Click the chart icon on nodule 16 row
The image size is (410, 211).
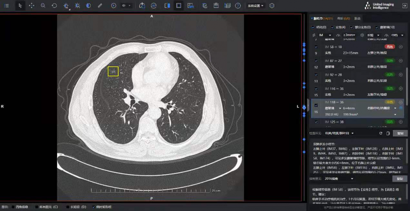point(401,108)
